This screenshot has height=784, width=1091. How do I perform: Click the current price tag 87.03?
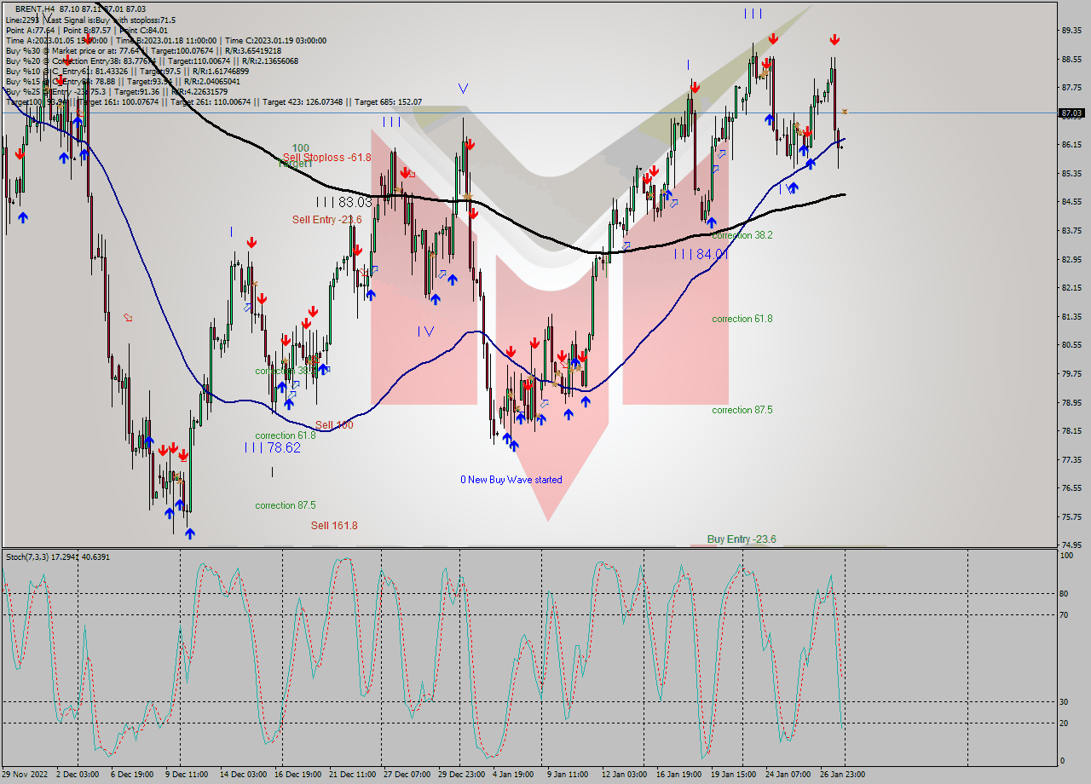tap(1071, 112)
